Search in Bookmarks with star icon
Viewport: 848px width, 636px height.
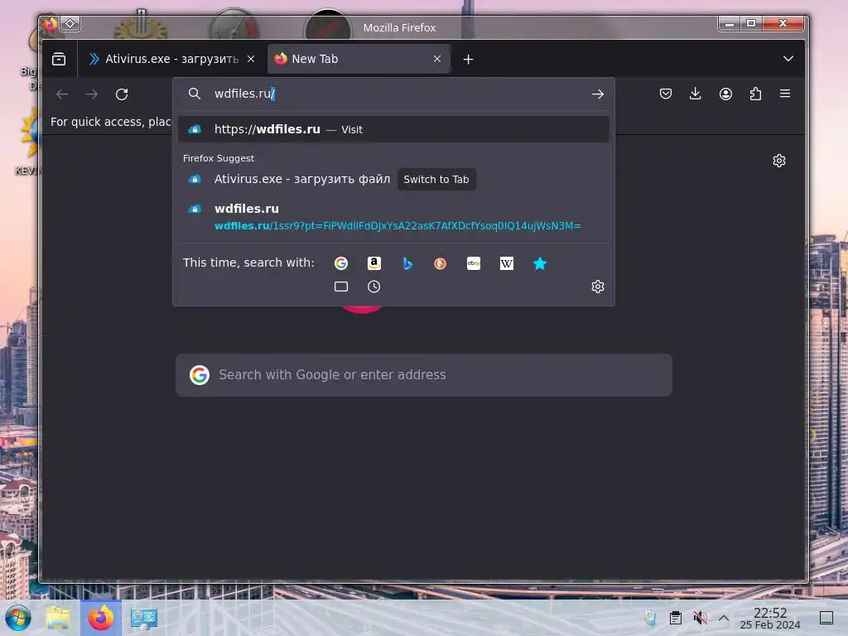540,263
